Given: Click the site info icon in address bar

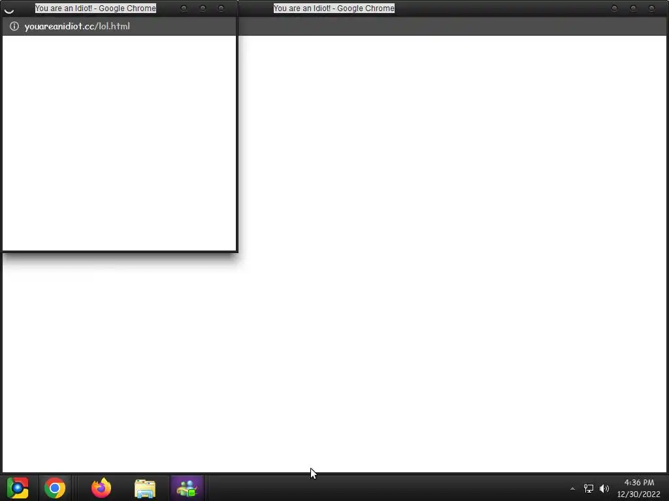Looking at the screenshot, I should click(14, 26).
